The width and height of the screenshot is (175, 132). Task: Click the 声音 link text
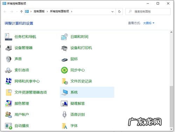(x=18, y=59)
